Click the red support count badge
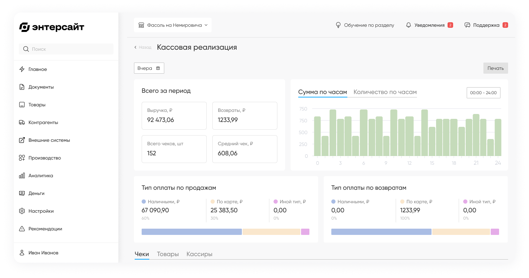529x278 pixels. pos(505,25)
